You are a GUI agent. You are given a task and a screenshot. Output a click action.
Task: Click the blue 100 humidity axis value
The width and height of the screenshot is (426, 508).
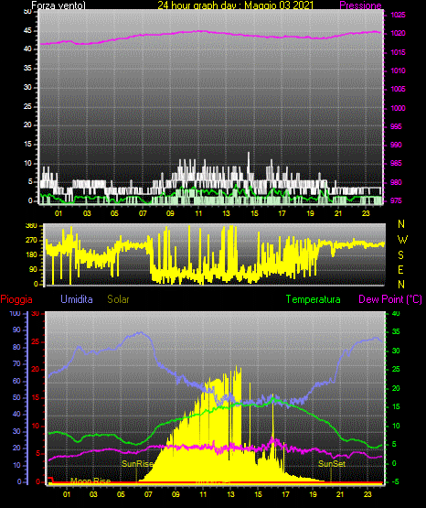click(16, 314)
